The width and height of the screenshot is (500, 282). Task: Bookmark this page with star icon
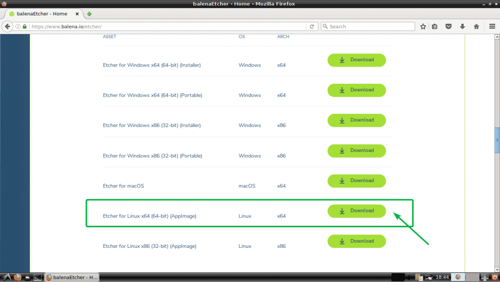[x=423, y=26]
